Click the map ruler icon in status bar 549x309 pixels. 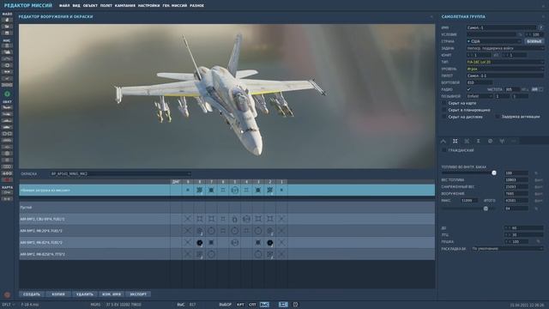pos(283,305)
